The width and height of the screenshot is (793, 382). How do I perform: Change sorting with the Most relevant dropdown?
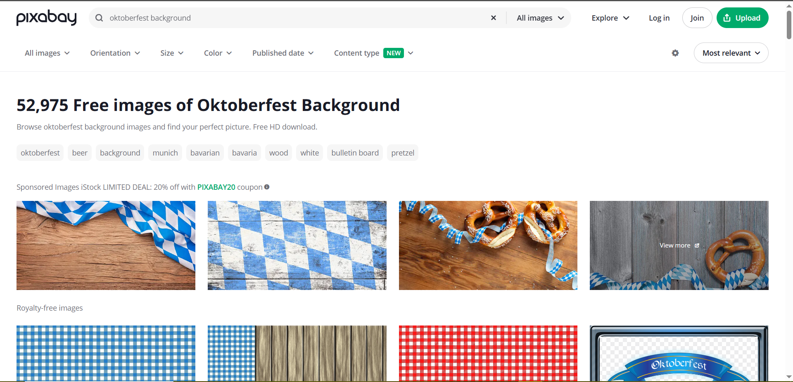coord(731,53)
